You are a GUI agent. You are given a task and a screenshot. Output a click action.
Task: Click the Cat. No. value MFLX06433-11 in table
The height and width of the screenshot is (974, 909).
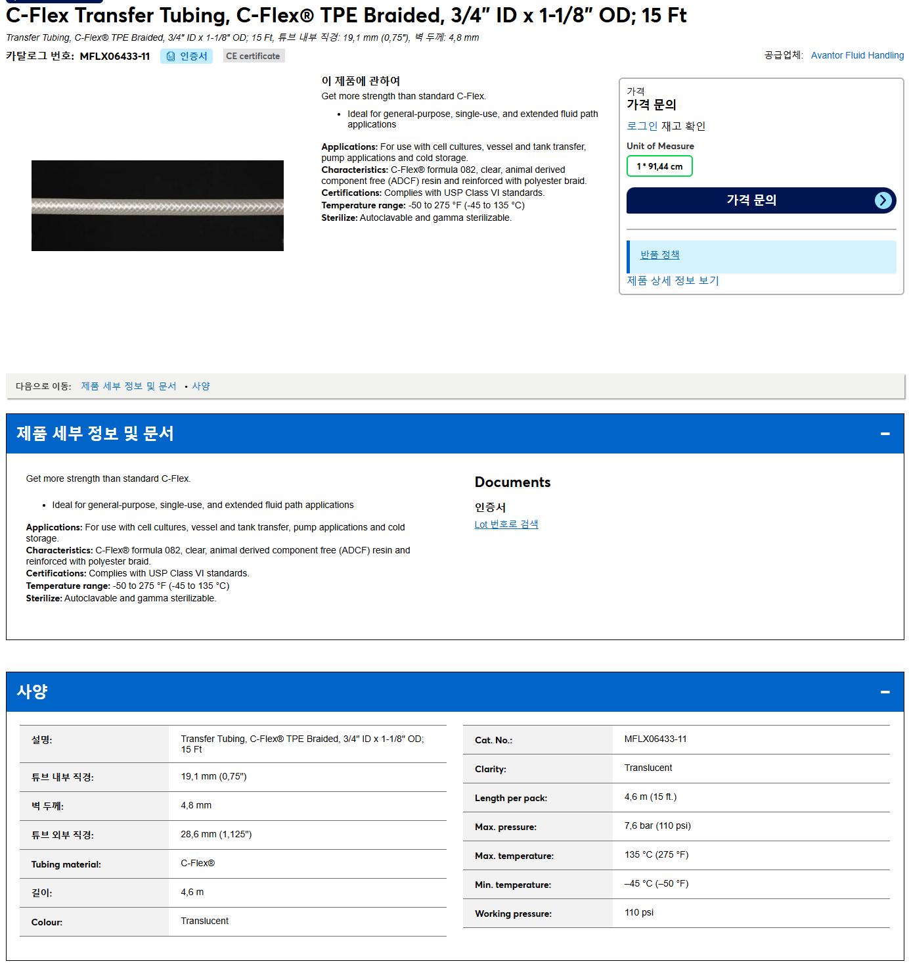pyautogui.click(x=655, y=739)
